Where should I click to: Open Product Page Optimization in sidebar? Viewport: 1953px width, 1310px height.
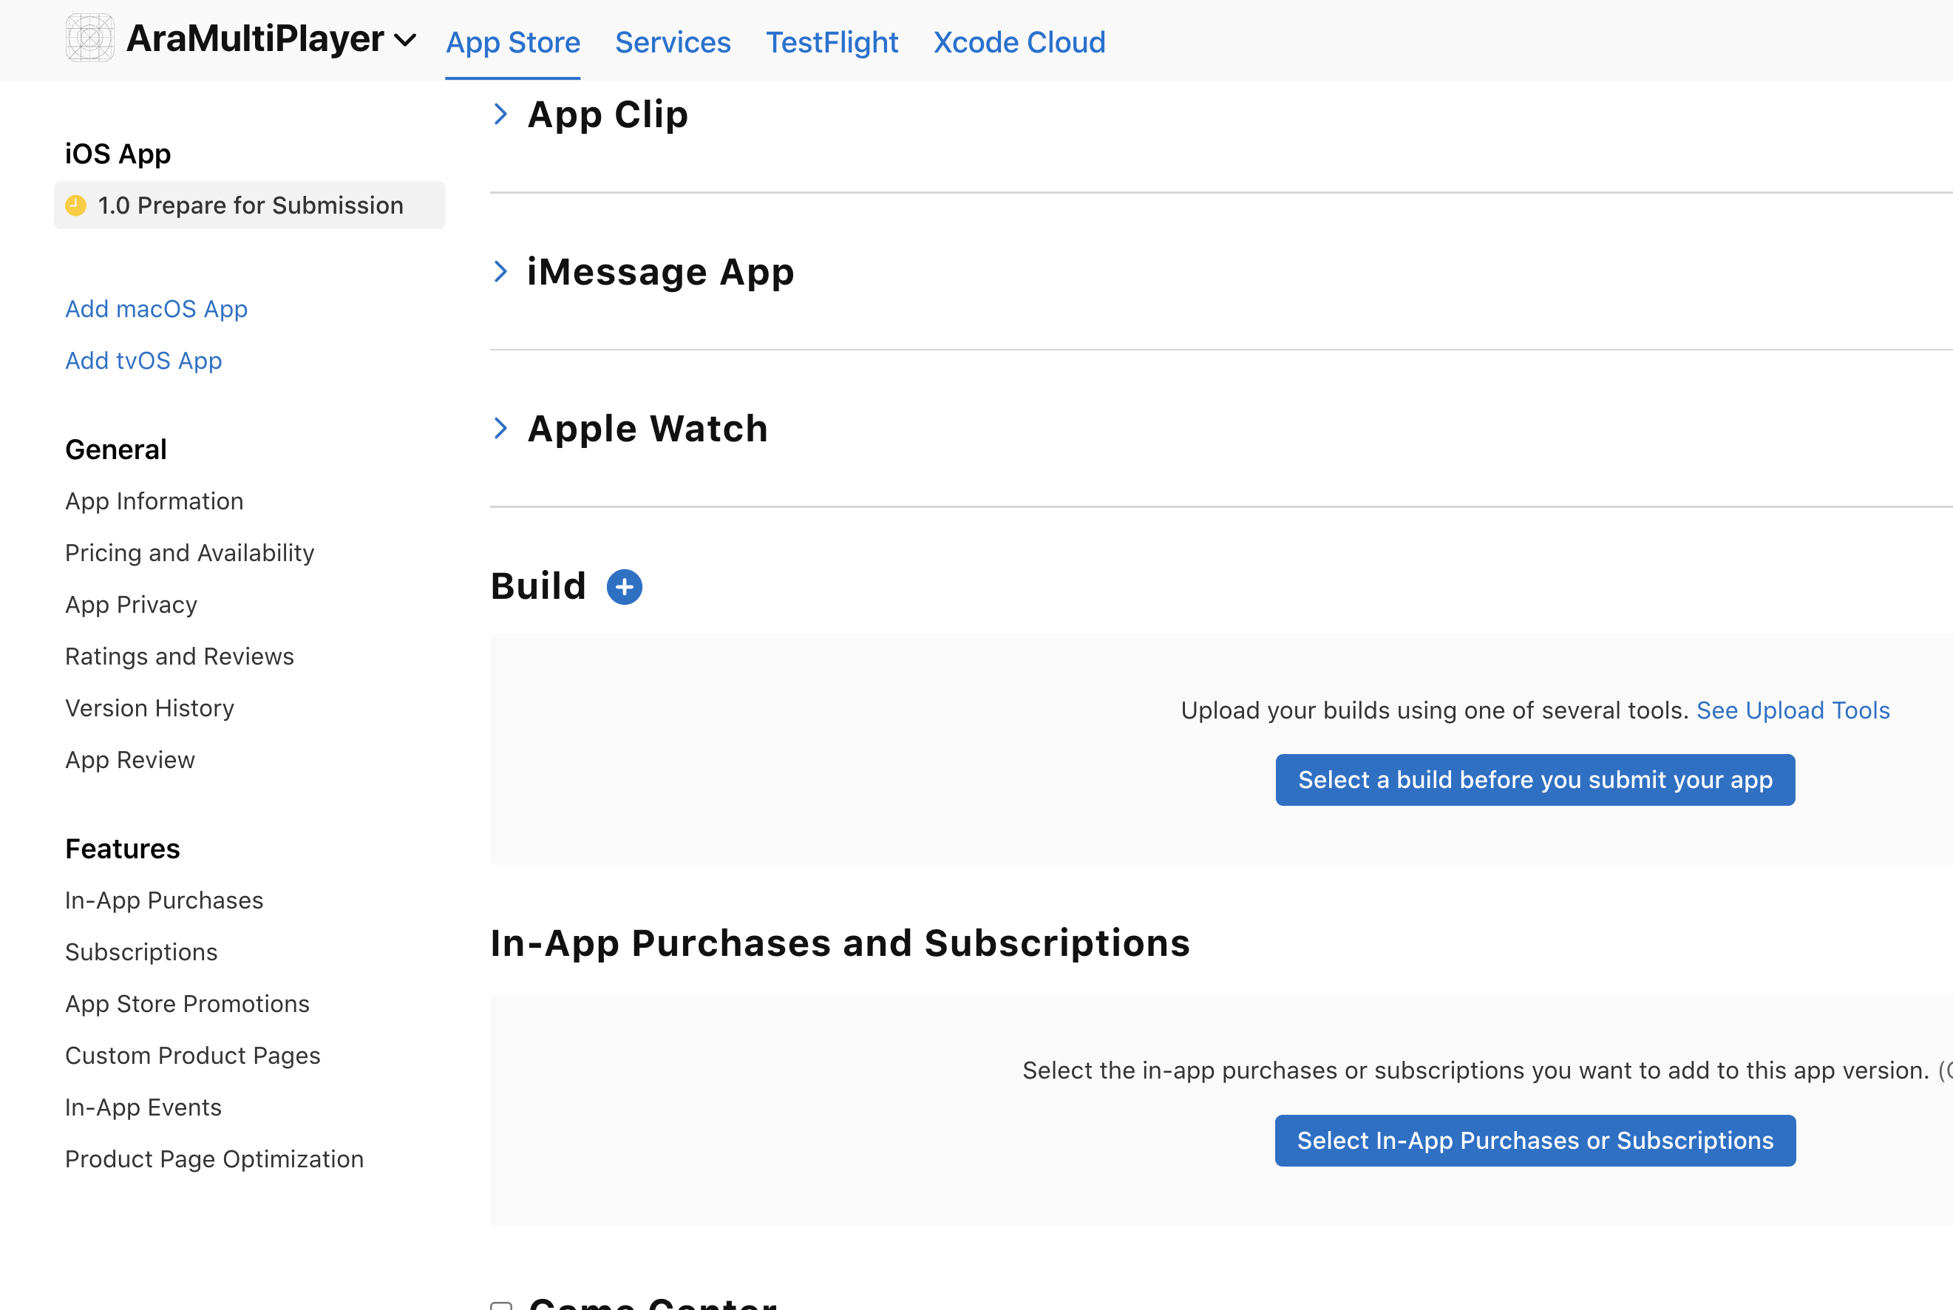pos(214,1160)
